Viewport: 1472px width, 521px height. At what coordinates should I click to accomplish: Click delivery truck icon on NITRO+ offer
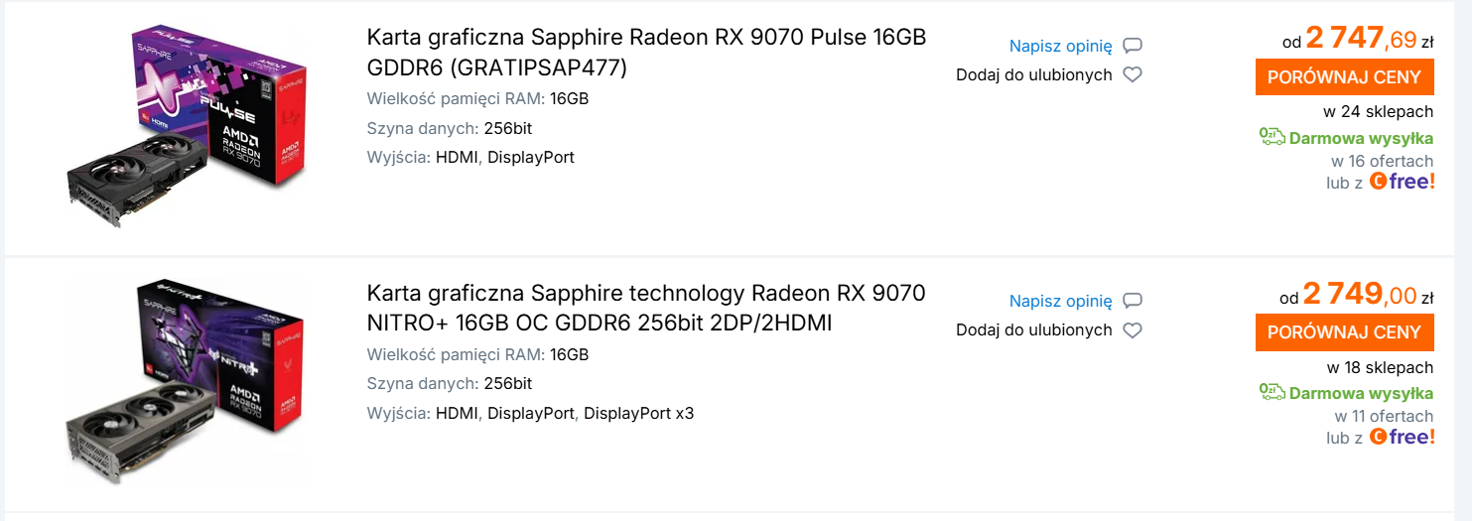point(1271,393)
